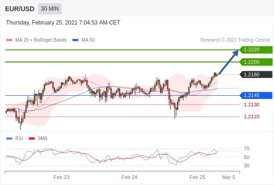Toggle the RSI legend label
This screenshot has height=185, width=274.
tap(19, 139)
